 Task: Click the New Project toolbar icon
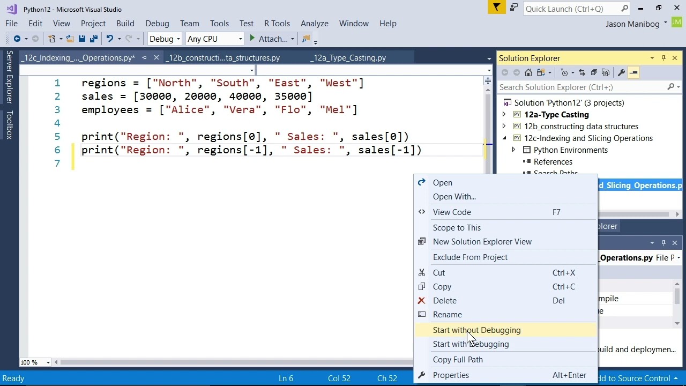[52, 39]
